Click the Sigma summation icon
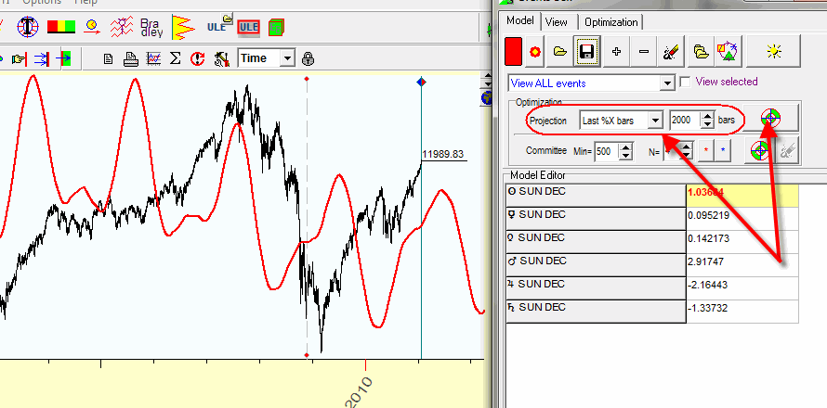This screenshot has width=827, height=408. pyautogui.click(x=174, y=58)
